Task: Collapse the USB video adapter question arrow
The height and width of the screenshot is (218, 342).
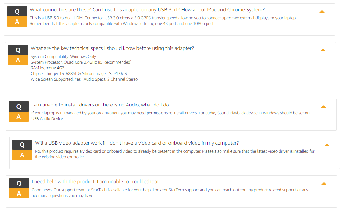Action: (327, 145)
